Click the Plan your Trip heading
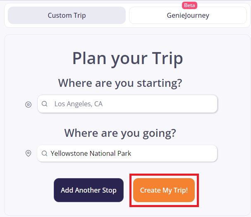 (x=127, y=58)
